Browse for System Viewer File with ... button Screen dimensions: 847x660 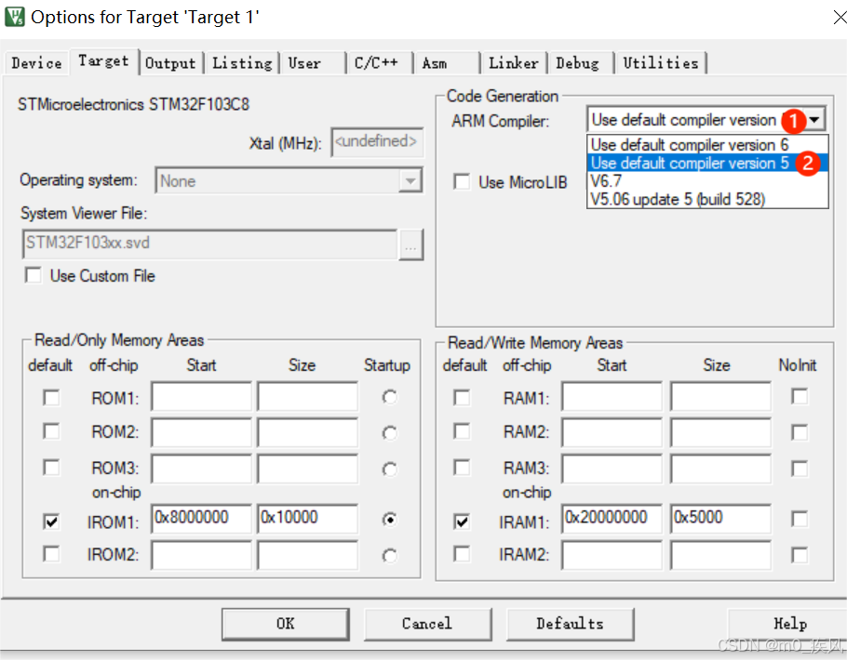(x=411, y=244)
